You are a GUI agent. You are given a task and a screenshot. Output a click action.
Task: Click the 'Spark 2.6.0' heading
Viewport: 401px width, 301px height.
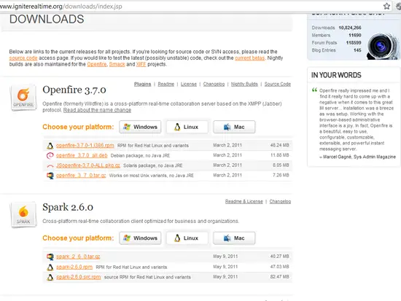(68, 207)
